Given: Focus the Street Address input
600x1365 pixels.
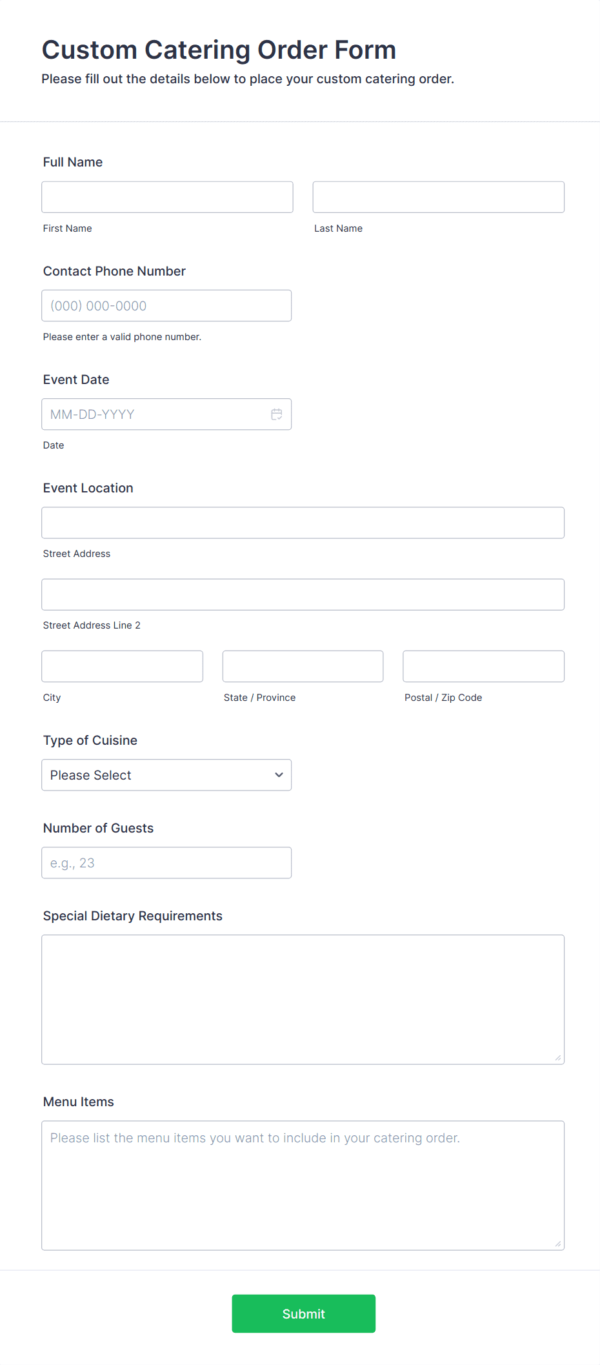Looking at the screenshot, I should (303, 523).
